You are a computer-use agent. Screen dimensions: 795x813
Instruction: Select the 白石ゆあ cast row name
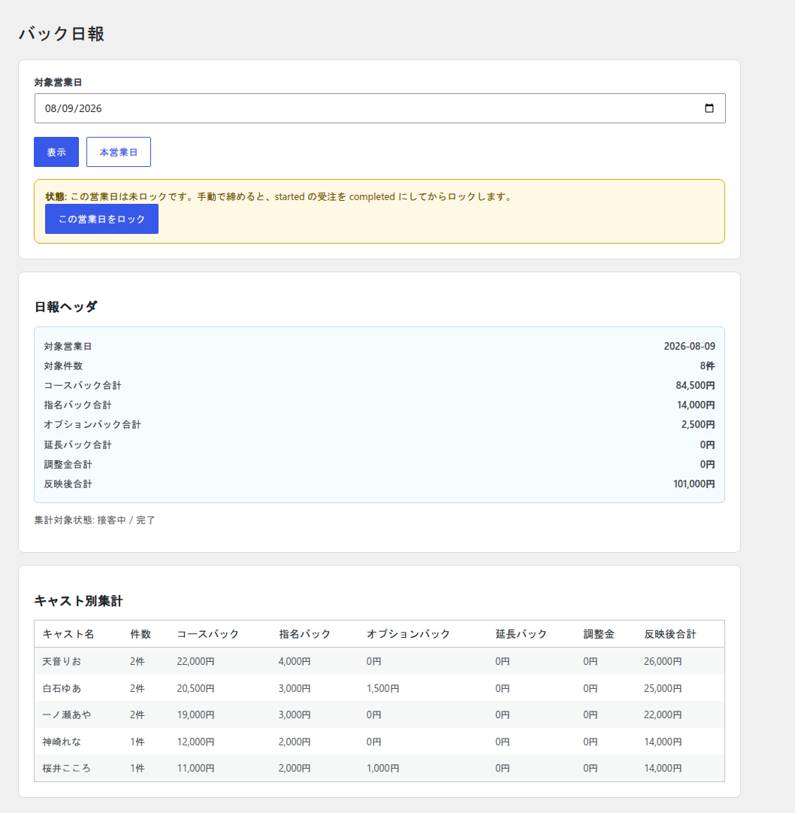62,689
